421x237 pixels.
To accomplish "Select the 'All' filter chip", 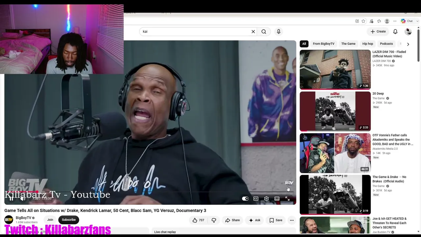I will click(304, 44).
